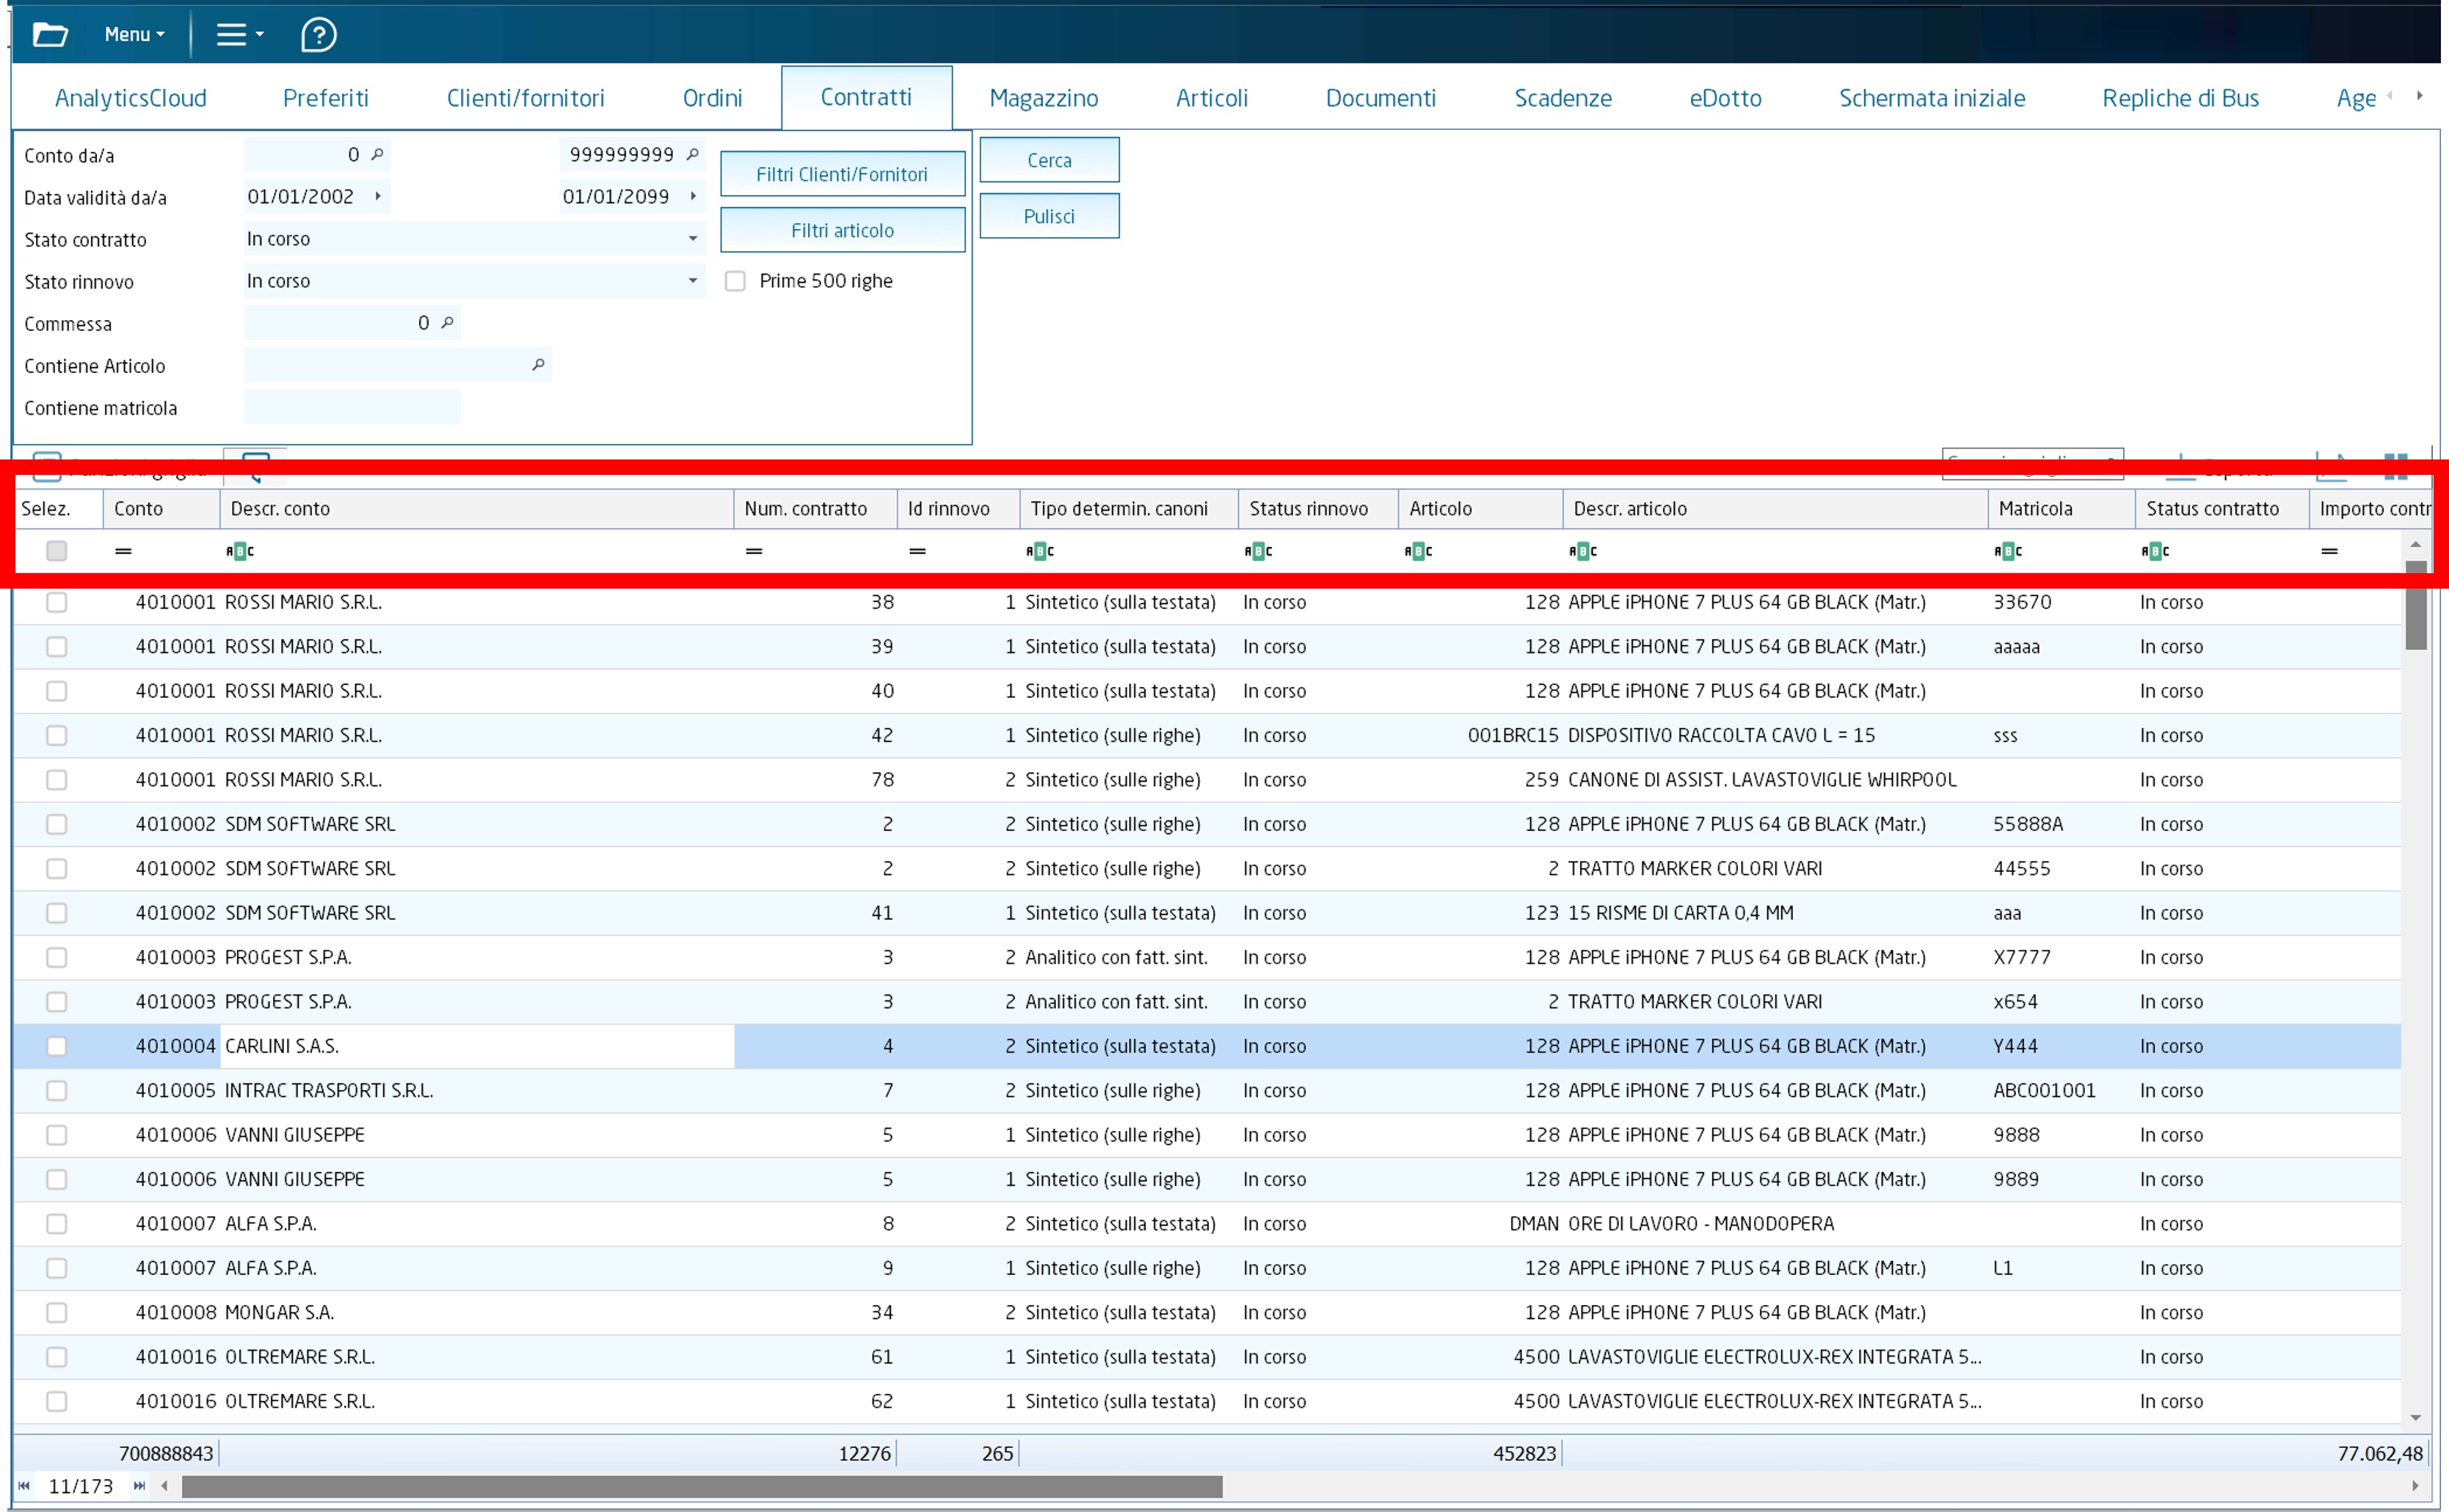The image size is (2449, 1512).
Task: Open the Stato rinnovo dropdown
Action: (692, 281)
